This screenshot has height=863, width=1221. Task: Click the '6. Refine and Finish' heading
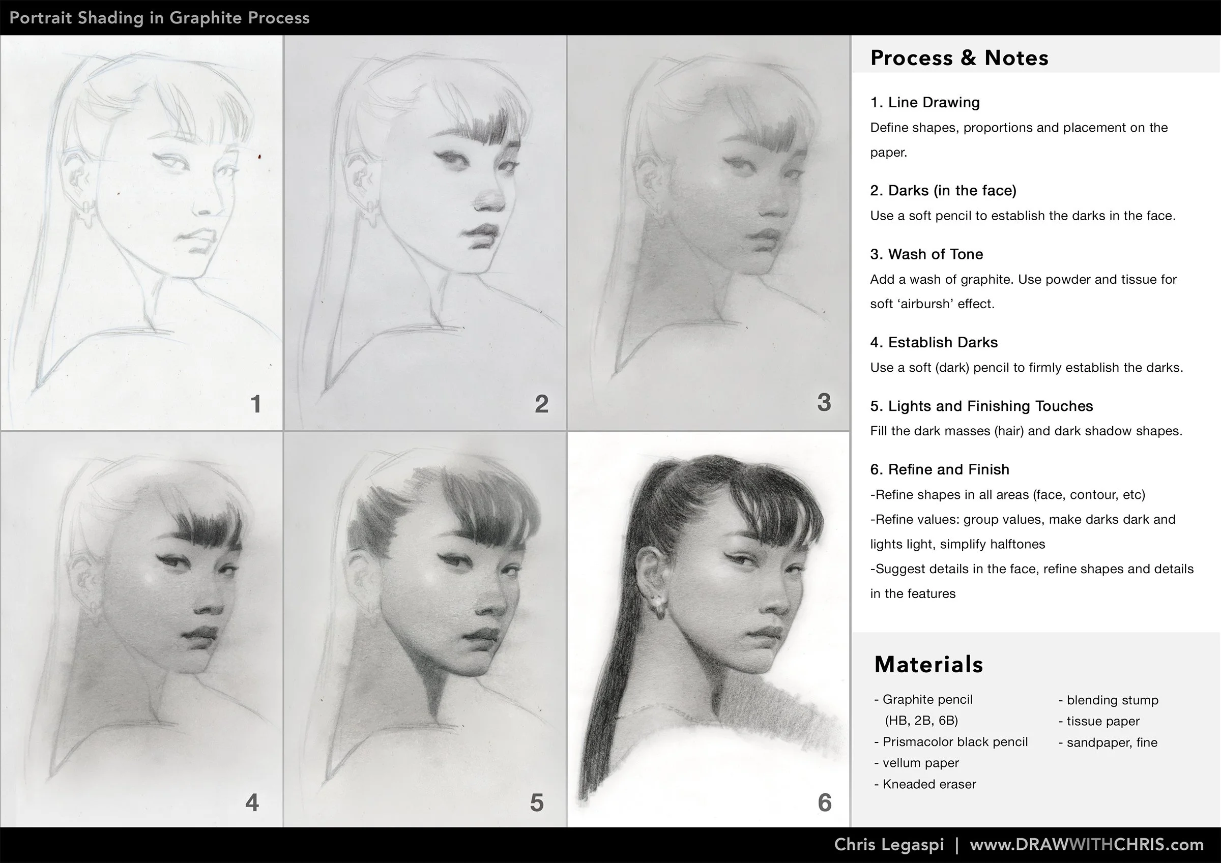(939, 469)
